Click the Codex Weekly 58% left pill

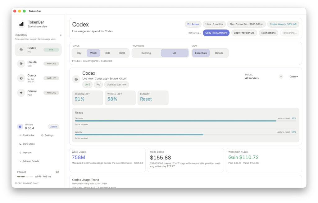(283, 24)
